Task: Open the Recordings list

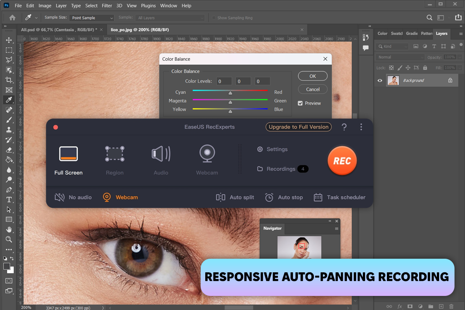Action: pos(282,169)
